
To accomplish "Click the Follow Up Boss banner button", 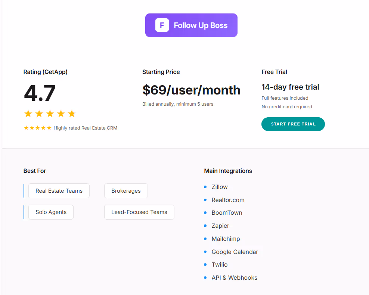I will pyautogui.click(x=191, y=25).
